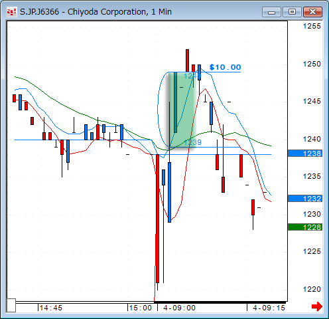Click the 1240 price axis label
This screenshot has width=329, height=319.
312,139
